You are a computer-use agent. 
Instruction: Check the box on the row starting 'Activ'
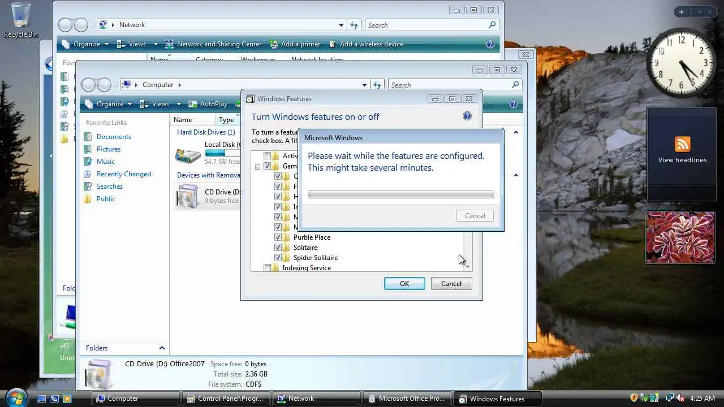tap(267, 156)
